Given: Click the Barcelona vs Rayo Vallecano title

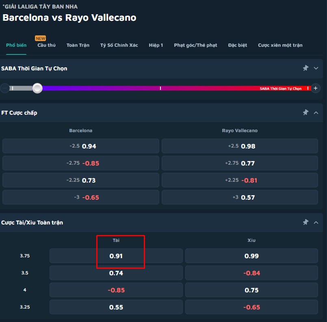Looking at the screenshot, I should click(69, 17).
